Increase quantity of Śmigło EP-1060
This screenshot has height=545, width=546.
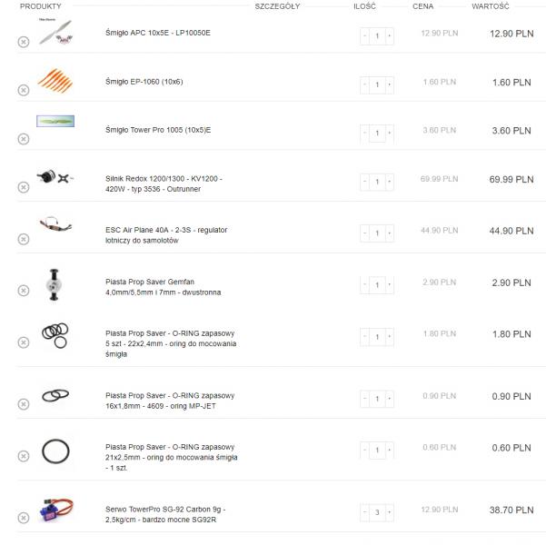[x=390, y=84]
